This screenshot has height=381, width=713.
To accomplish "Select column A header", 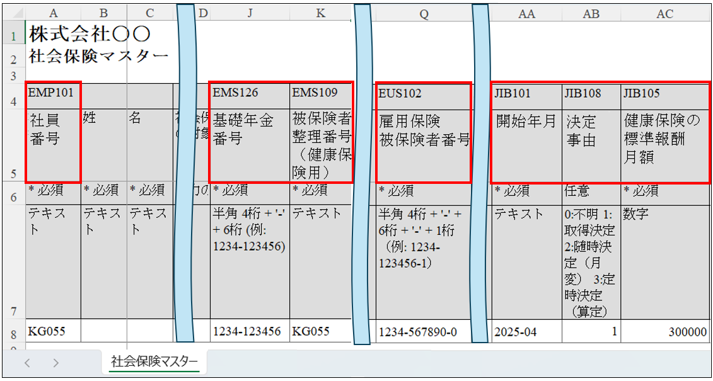I will tap(53, 14).
